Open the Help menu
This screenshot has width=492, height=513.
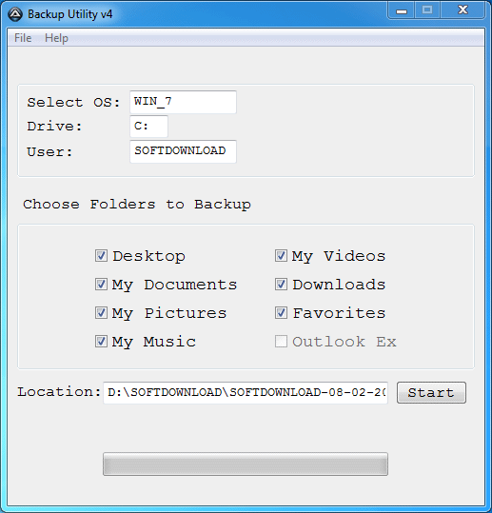click(56, 38)
